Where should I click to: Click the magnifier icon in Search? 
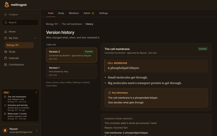tap(6, 22)
